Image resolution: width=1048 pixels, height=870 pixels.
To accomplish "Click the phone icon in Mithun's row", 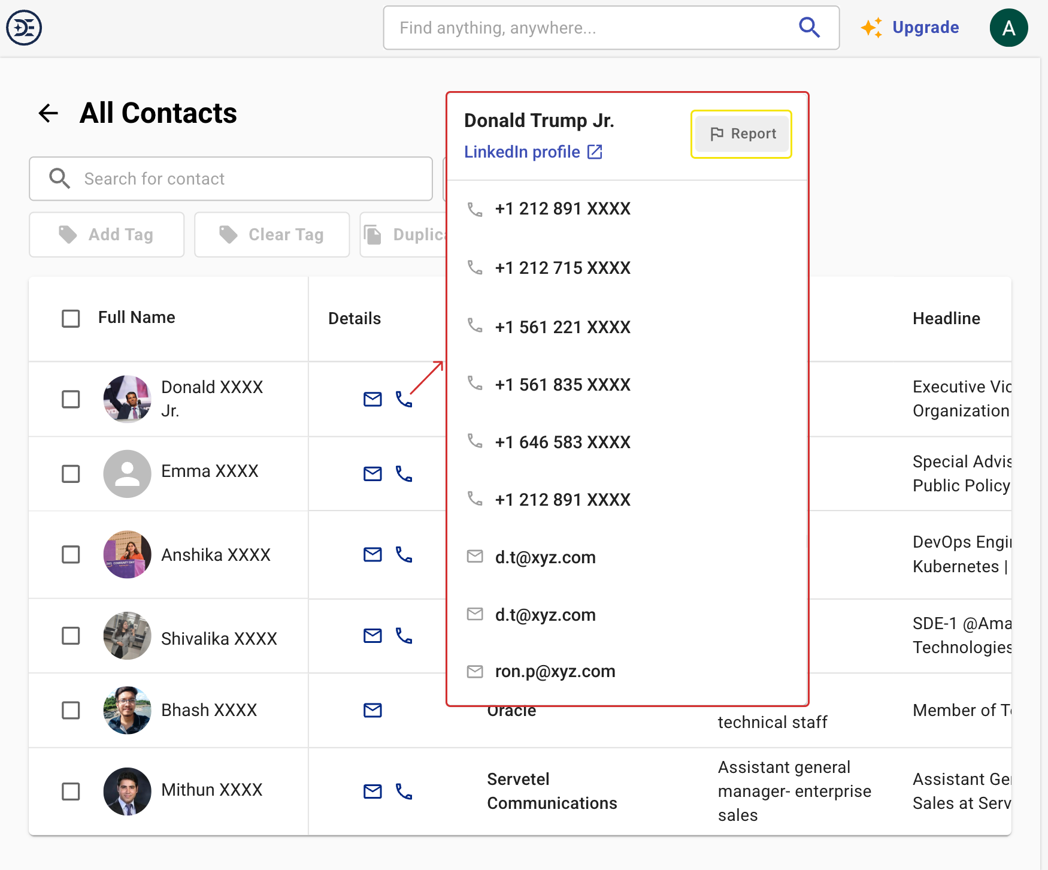I will pos(404,792).
